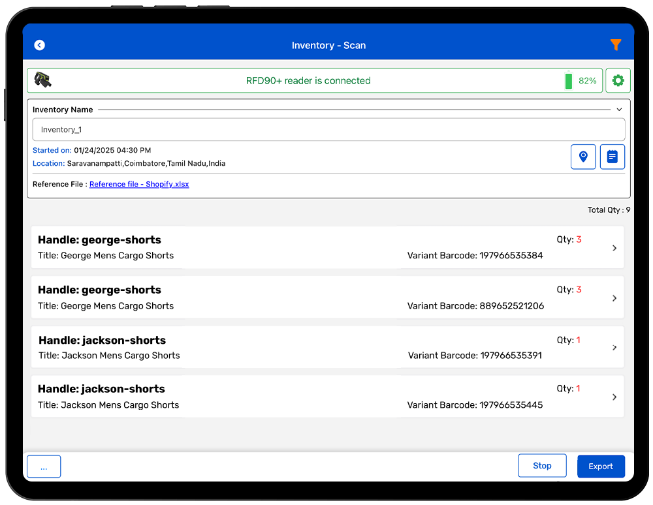Viewport: 653px width, 505px height.
Task: Open the notes clipboard button
Action: click(x=612, y=157)
